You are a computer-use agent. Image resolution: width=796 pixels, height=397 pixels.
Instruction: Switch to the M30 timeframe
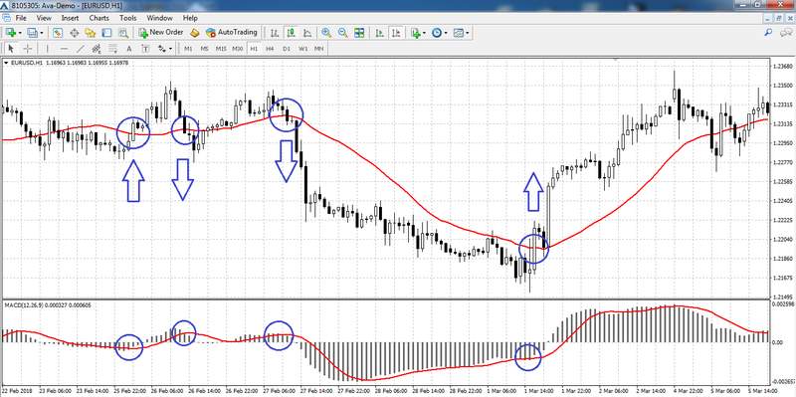pos(238,49)
